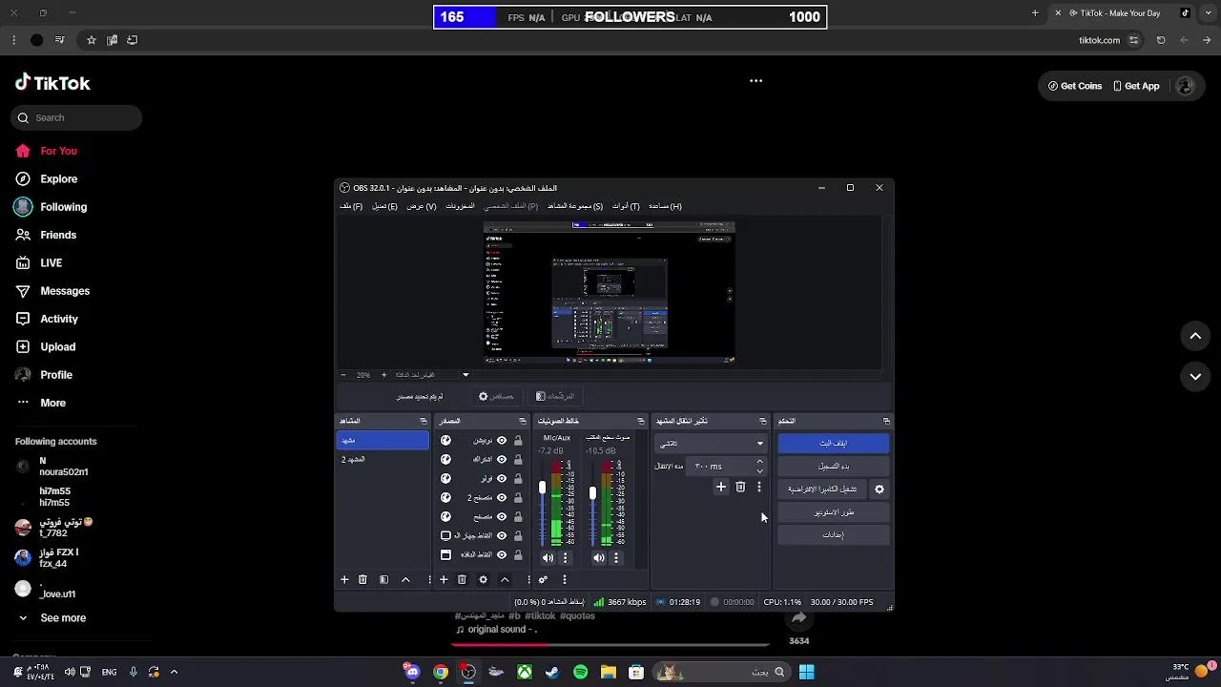
Task: Toggle visibility of the fifth source row
Action: [x=502, y=516]
